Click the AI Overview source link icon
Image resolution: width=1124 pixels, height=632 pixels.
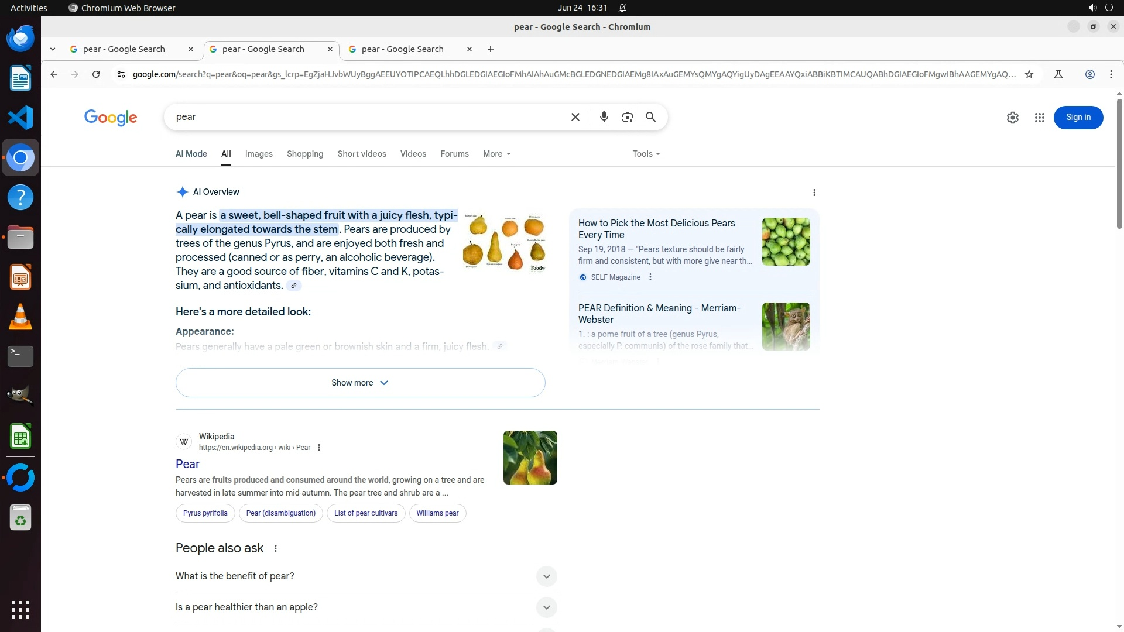tap(294, 286)
